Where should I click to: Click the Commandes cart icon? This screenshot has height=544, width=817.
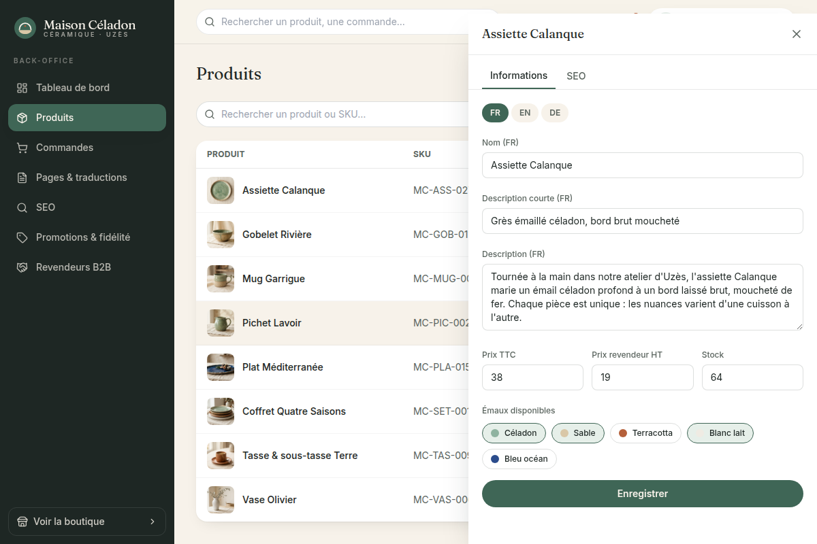click(x=22, y=148)
